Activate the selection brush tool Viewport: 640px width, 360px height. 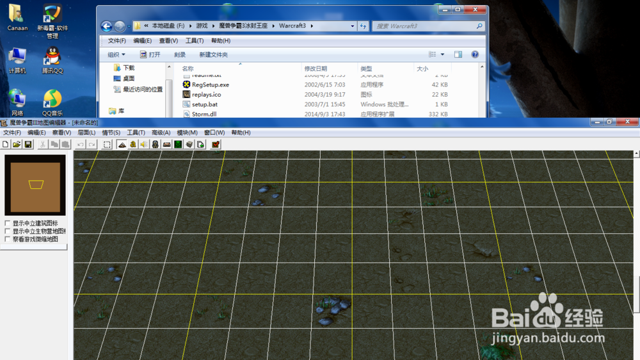[x=107, y=144]
